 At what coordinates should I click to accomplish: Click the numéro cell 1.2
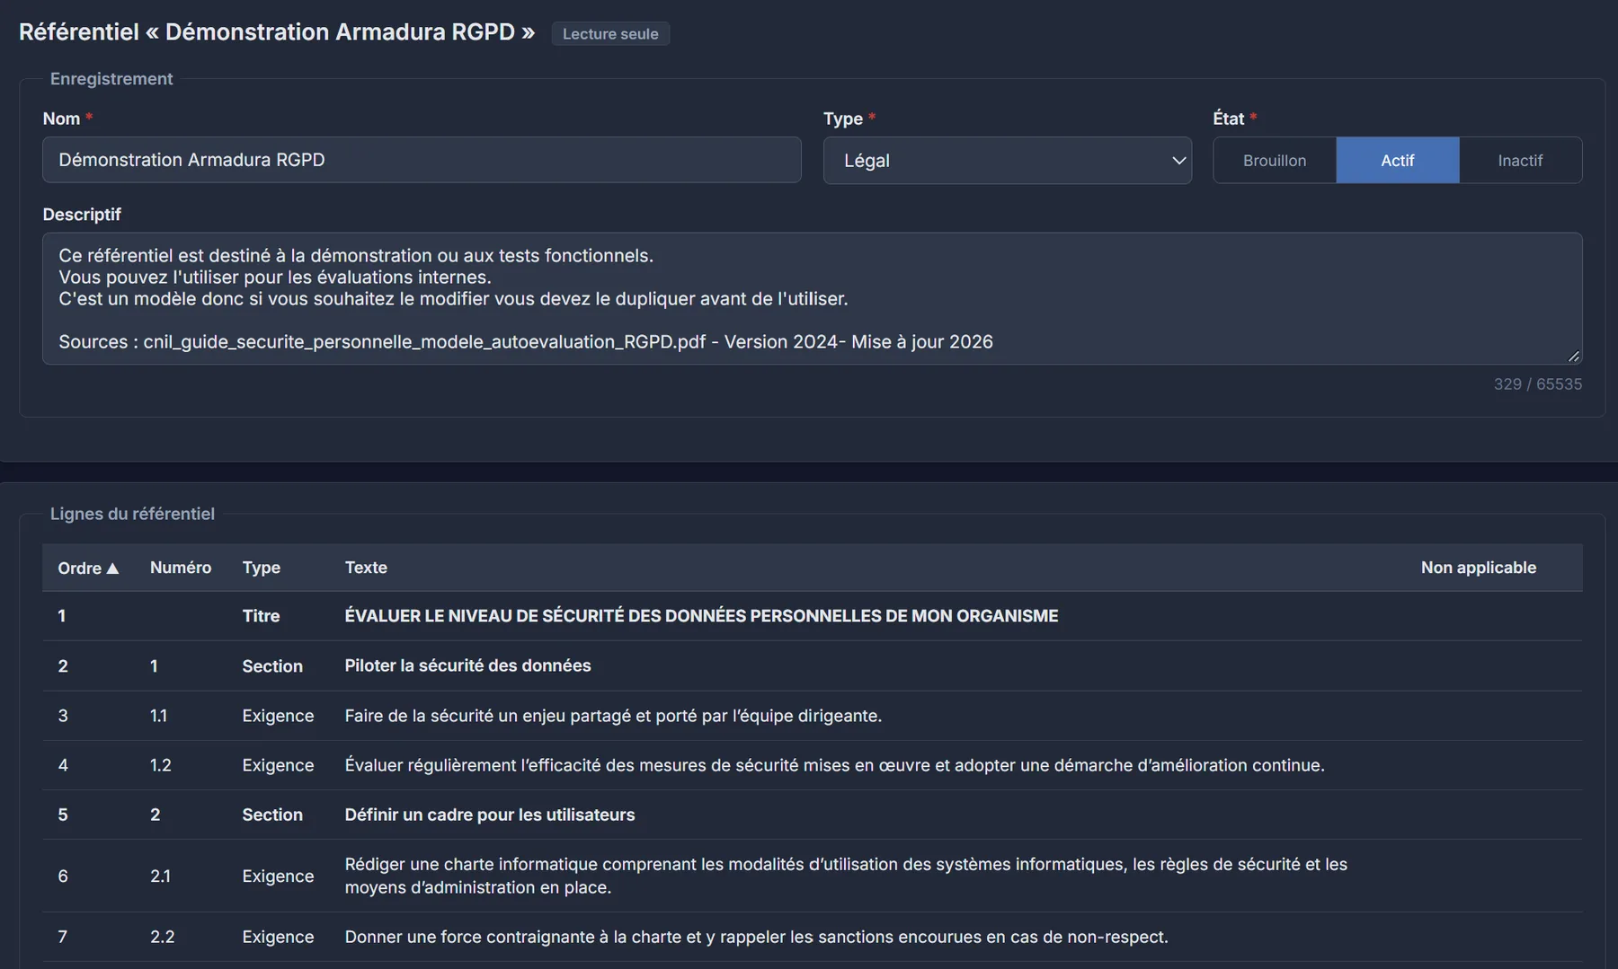click(x=160, y=765)
